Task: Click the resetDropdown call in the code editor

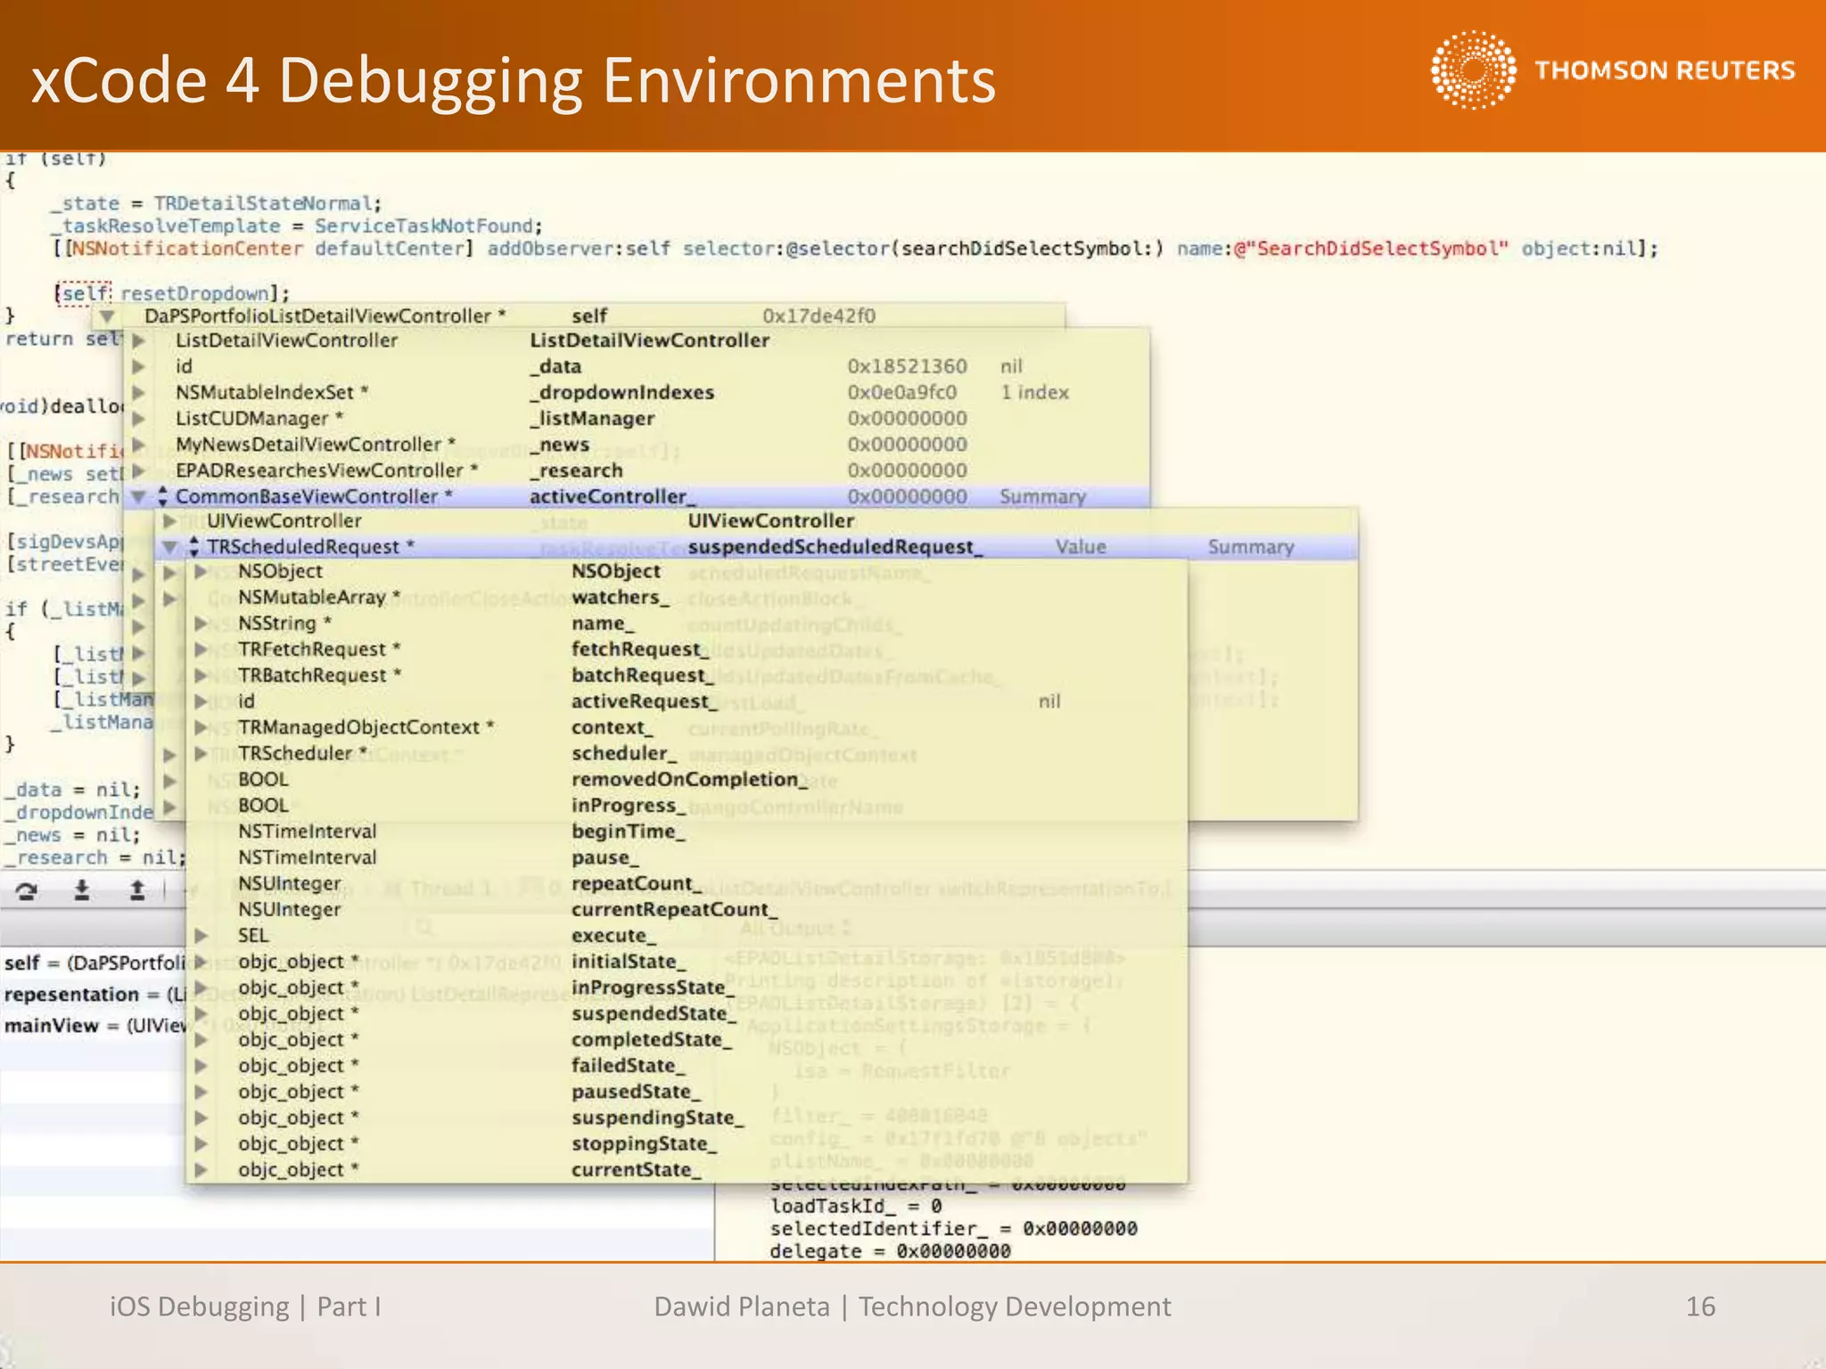Action: pyautogui.click(x=193, y=293)
